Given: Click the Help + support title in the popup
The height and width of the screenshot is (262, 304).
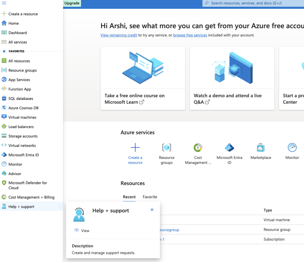Looking at the screenshot, I should tap(111, 211).
